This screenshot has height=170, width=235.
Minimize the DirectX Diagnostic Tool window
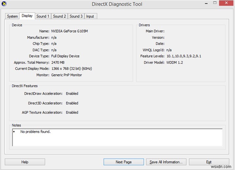pos(206,3)
